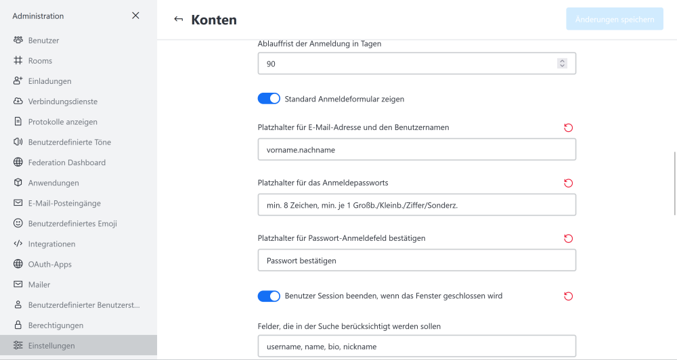Screen dimensions: 677x360
Task: Open the Berechtigungen menu entry
Action: click(x=79, y=325)
